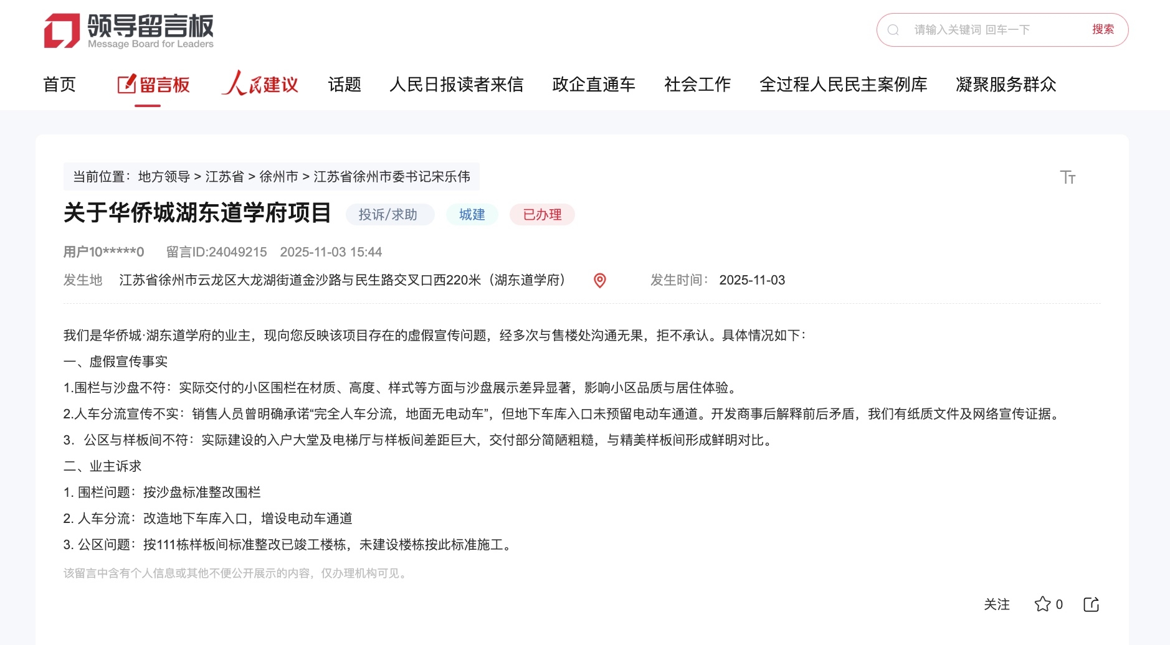
Task: Toggle the 城建 category tag
Action: pyautogui.click(x=472, y=215)
